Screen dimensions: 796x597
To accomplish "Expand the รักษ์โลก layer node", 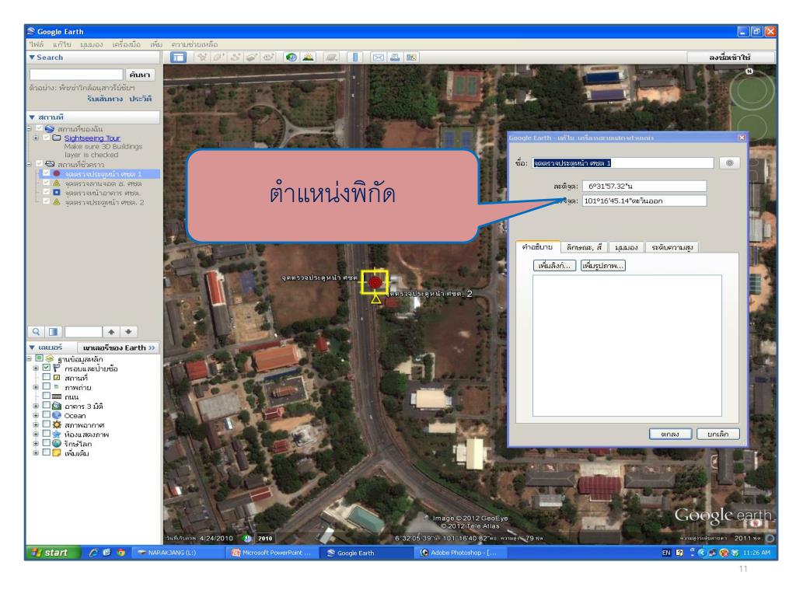I will [x=36, y=443].
